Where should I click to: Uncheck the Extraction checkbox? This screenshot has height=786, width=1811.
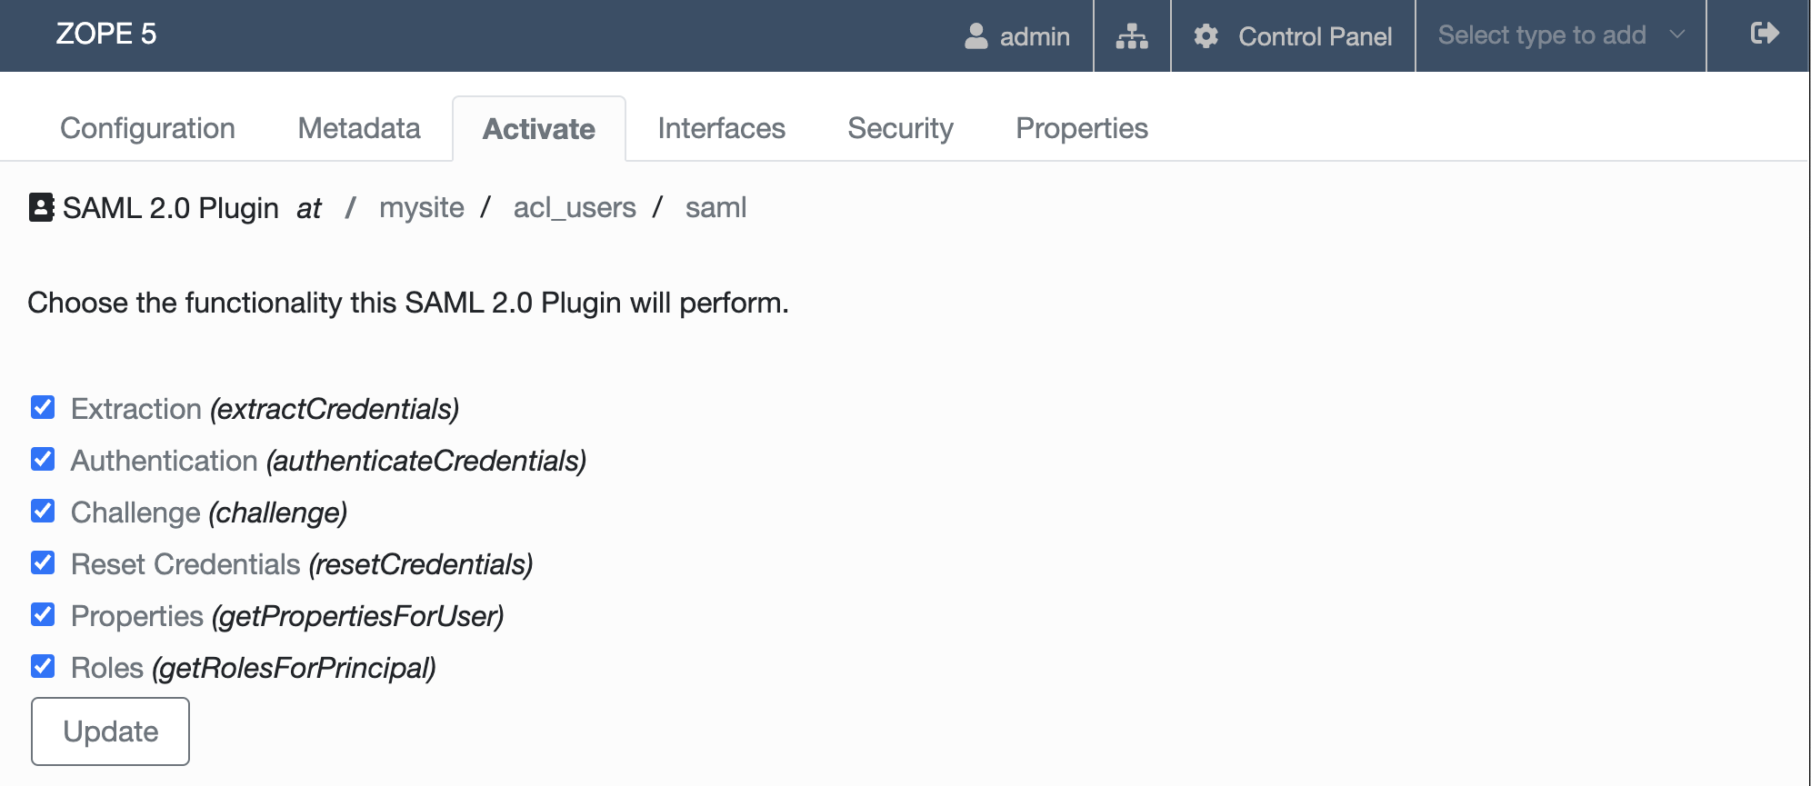click(x=43, y=407)
